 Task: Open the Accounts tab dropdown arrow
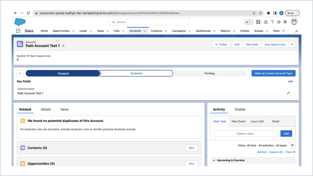145,31
